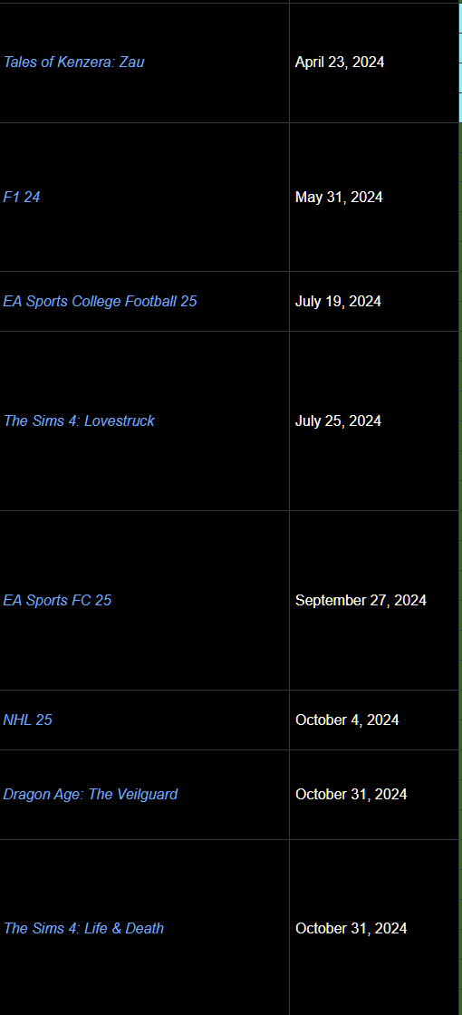
Task: Follow The Sims 4: Life & Death link
Action: 83,928
